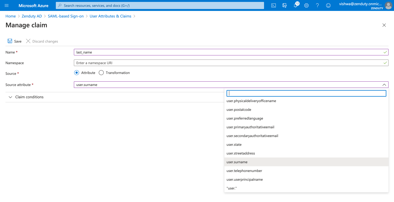This screenshot has height=202, width=394.
Task: Click the Name field containing last_name
Action: (231, 52)
